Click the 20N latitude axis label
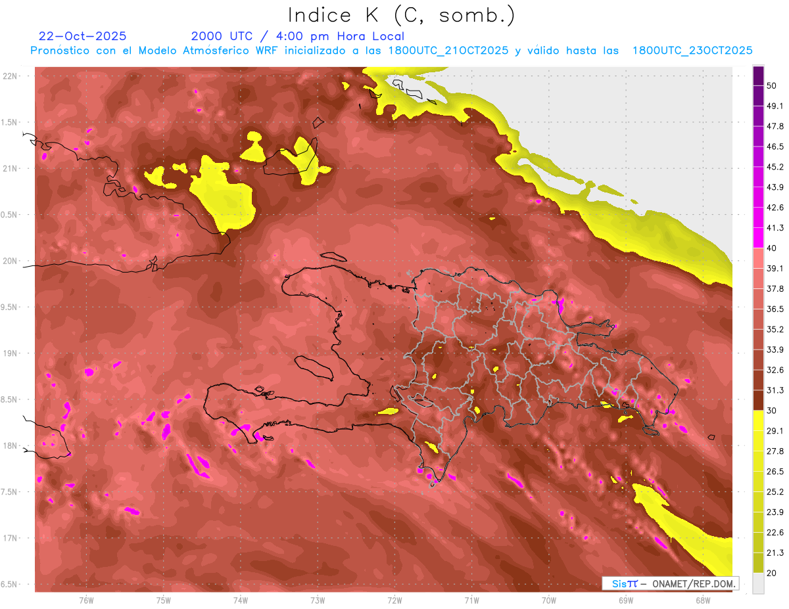Viewport: 789px width, 609px height. coord(11,261)
